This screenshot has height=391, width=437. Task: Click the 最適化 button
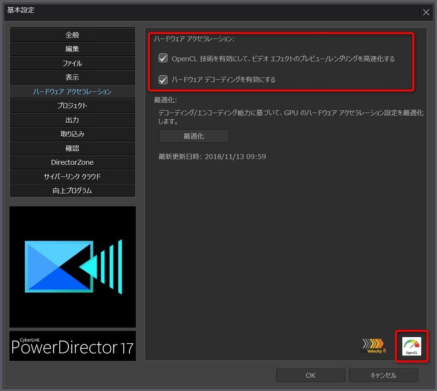click(x=194, y=136)
